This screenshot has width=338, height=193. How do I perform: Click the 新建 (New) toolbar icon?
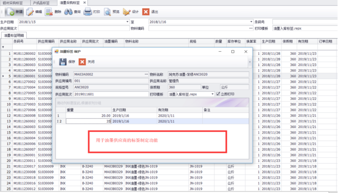tap(11, 12)
